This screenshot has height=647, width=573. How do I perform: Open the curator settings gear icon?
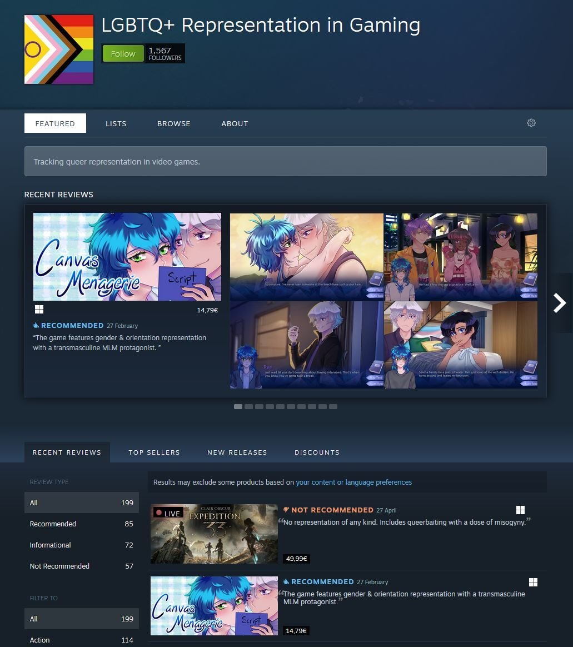click(x=531, y=123)
